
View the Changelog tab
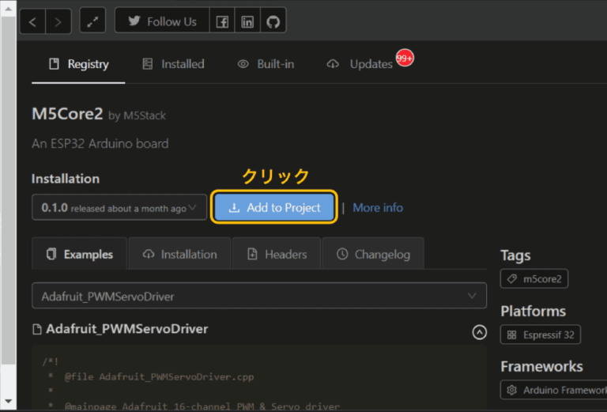373,255
